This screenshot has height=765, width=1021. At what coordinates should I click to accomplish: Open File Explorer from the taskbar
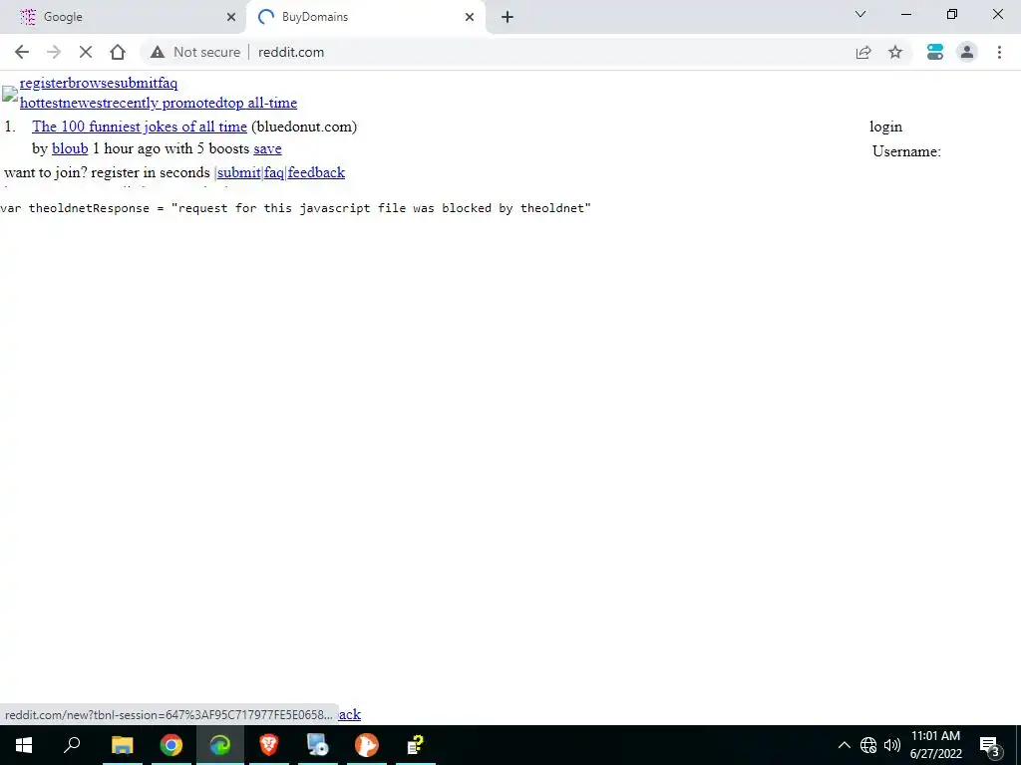pos(122,745)
